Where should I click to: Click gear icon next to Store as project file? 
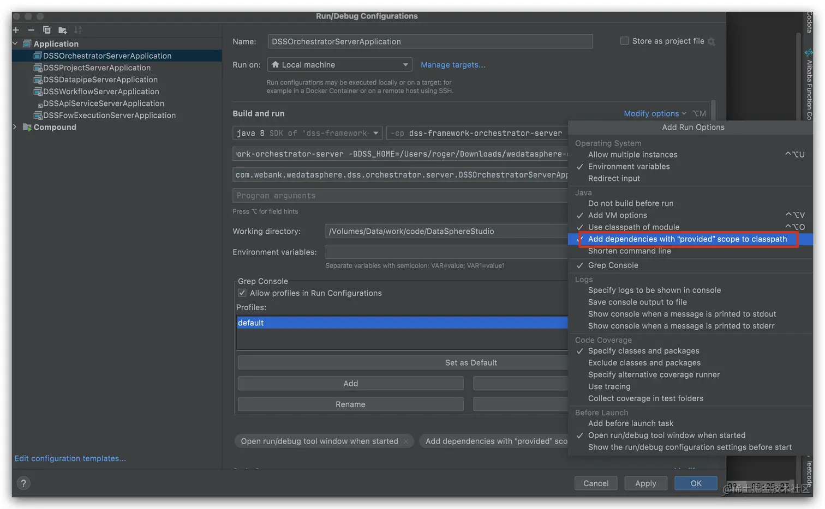711,41
